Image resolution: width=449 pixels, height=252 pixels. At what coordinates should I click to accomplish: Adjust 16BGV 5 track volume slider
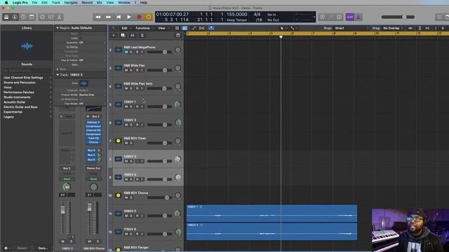pos(159,216)
